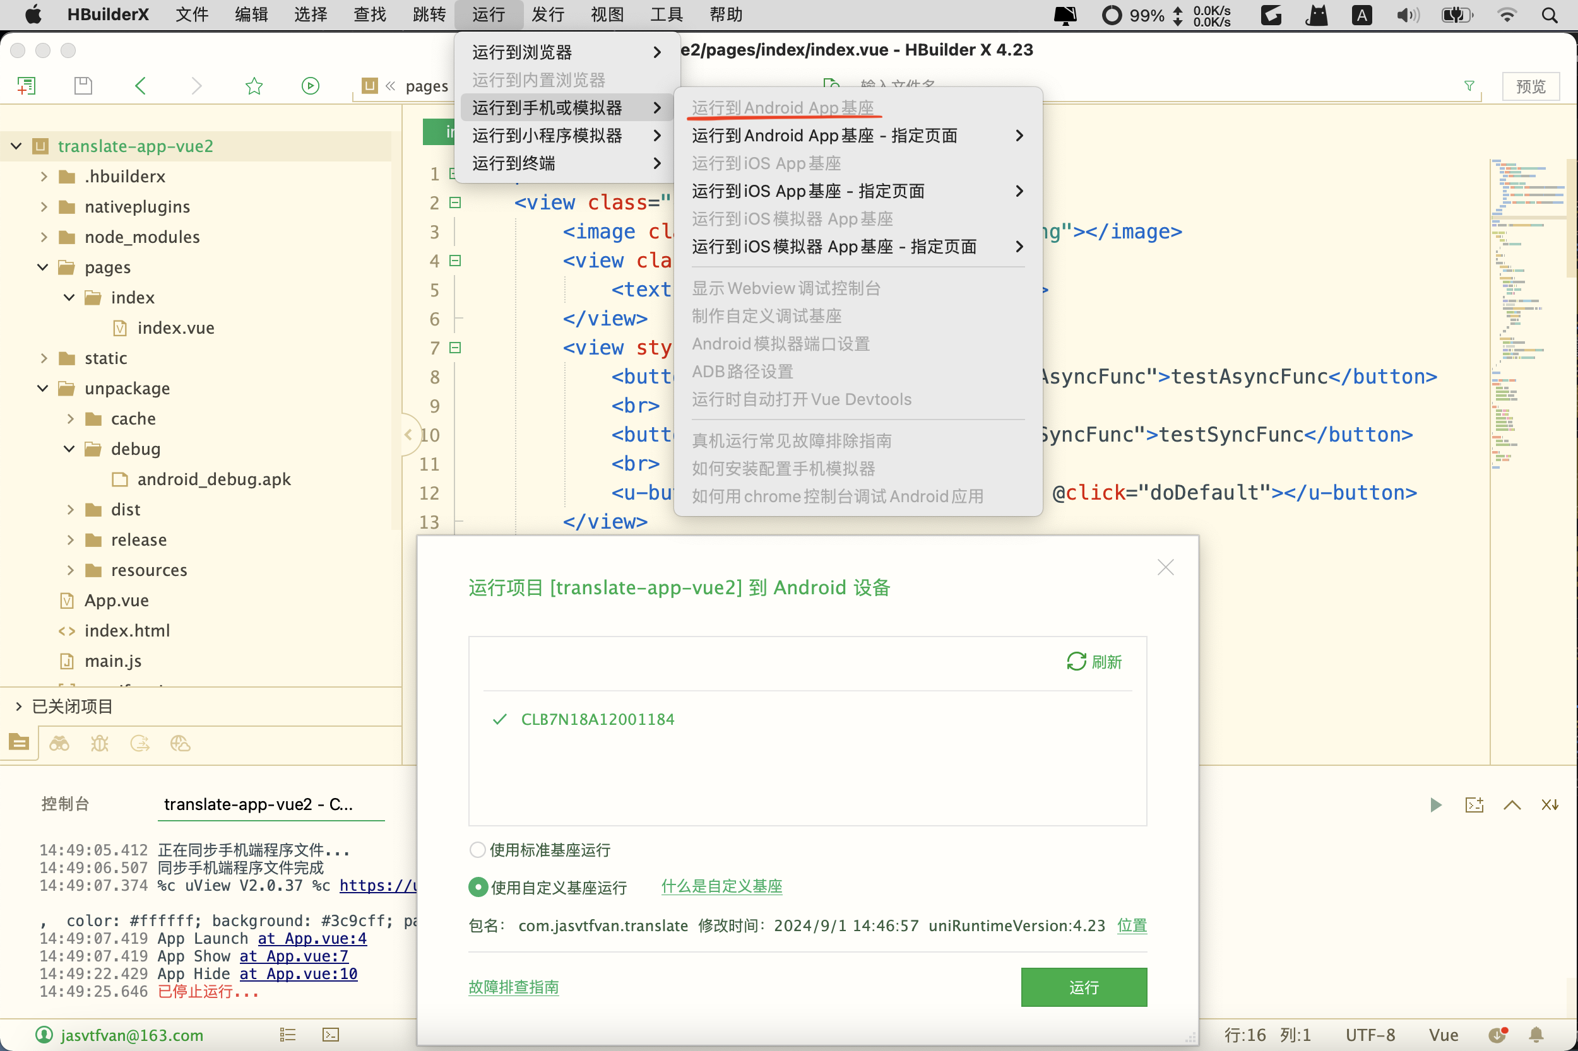Fold code at line 2 fold marker
The image size is (1578, 1051).
454,203
